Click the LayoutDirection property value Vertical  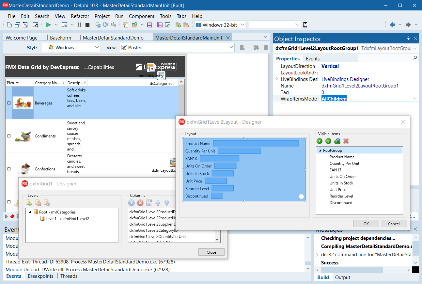(x=330, y=66)
